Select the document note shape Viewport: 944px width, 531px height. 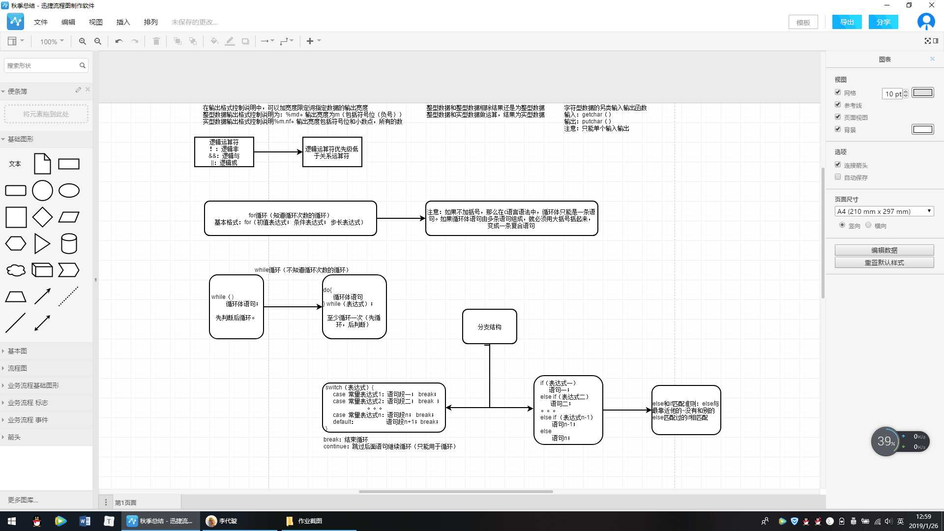[x=42, y=164]
